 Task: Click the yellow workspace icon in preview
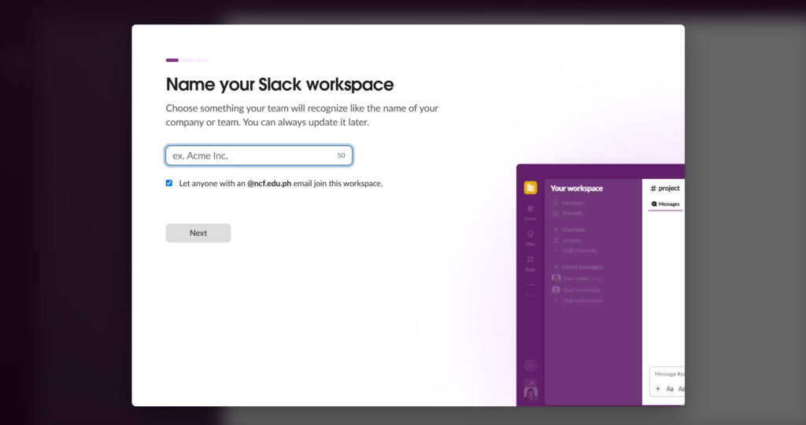pos(531,188)
